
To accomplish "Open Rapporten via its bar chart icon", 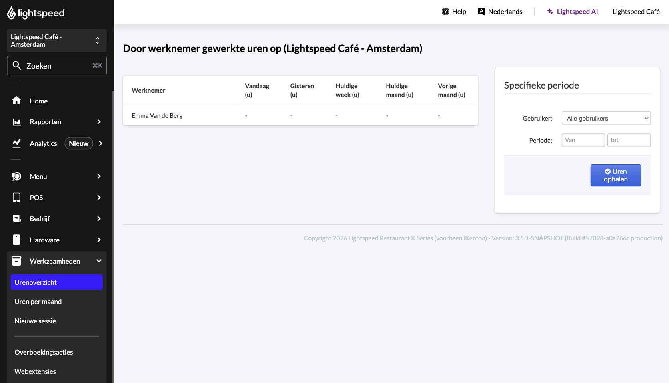I will point(16,122).
